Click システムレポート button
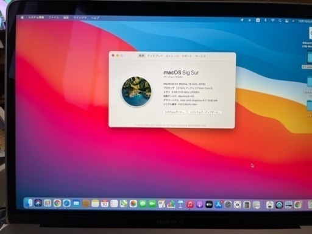The image size is (312, 234). click(x=175, y=112)
